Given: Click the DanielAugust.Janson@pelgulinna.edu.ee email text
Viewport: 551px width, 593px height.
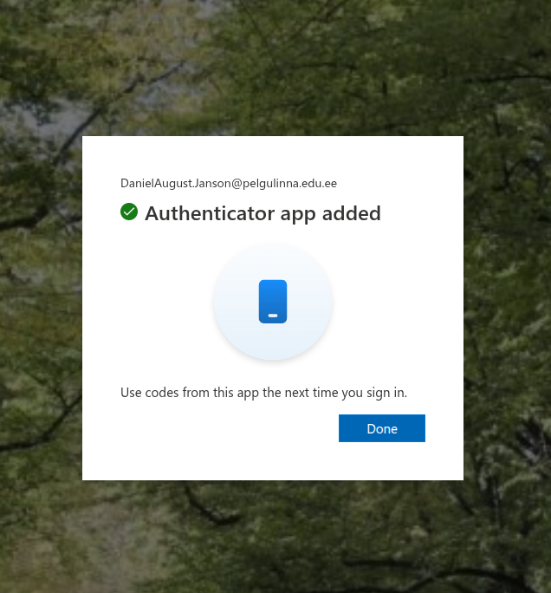Looking at the screenshot, I should (229, 183).
